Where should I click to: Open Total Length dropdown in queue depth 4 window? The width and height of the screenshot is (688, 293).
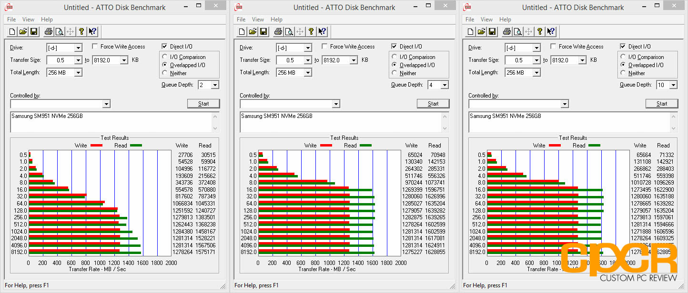308,73
